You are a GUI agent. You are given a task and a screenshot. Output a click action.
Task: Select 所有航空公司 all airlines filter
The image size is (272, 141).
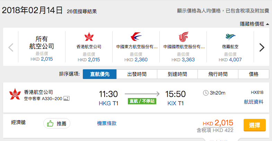pyautogui.click(x=42, y=47)
